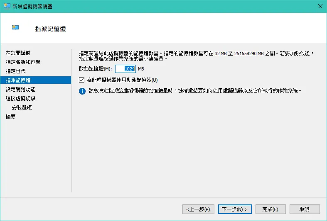This screenshot has height=221, width=327.
Task: Go to 指定名稱和位置 step
Action: [23, 62]
